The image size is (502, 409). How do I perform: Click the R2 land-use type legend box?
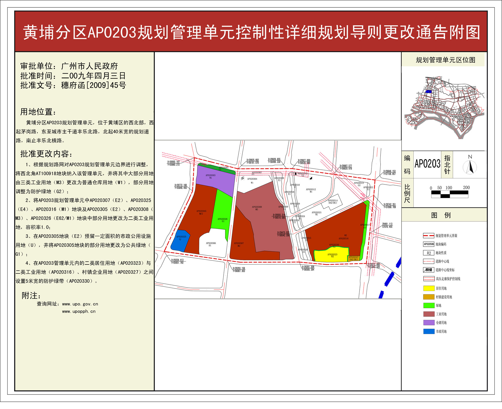coord(428,253)
